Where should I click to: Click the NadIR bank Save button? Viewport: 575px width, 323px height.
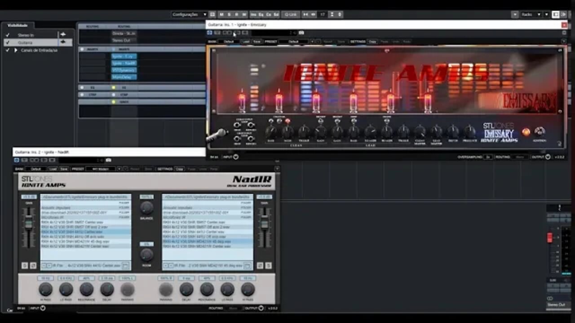pyautogui.click(x=64, y=169)
